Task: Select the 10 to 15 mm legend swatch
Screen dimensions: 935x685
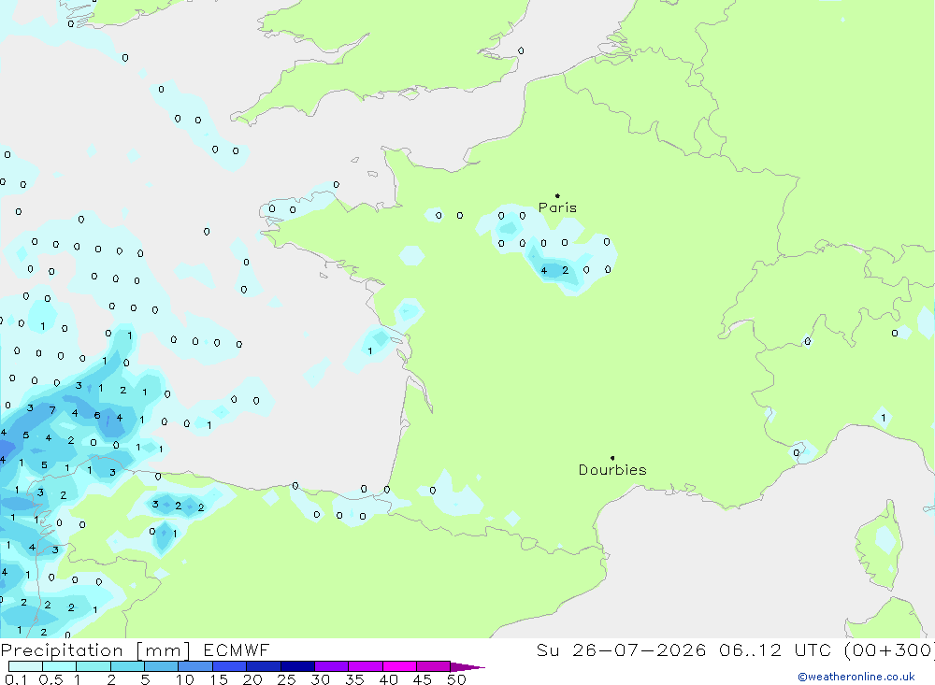Action: [x=195, y=666]
